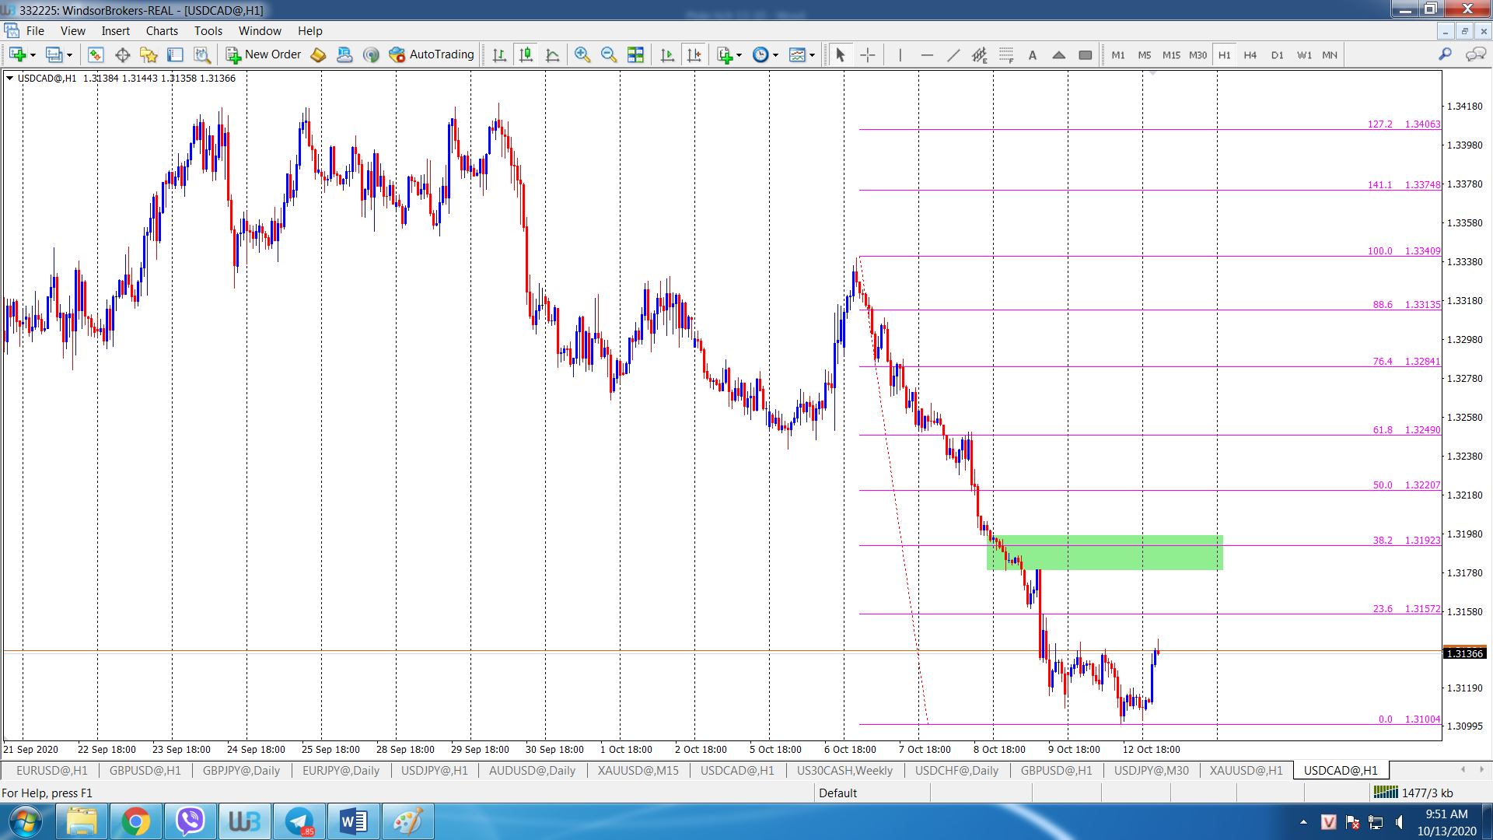Select the green rectangle on the chart
This screenshot has height=840, width=1493.
tap(1104, 552)
